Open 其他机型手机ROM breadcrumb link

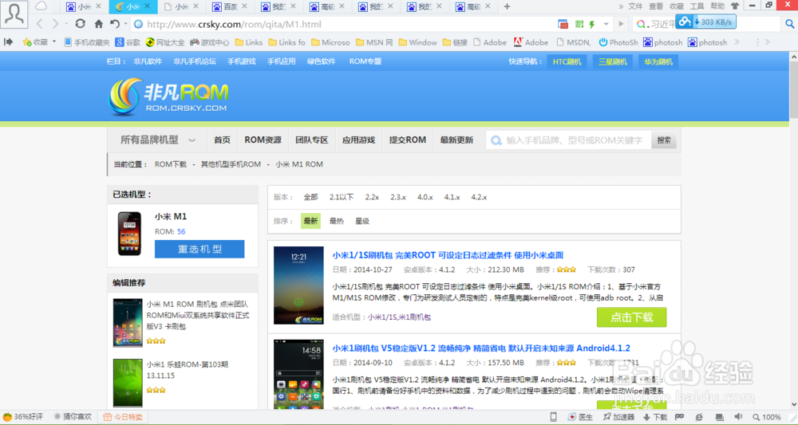(231, 164)
